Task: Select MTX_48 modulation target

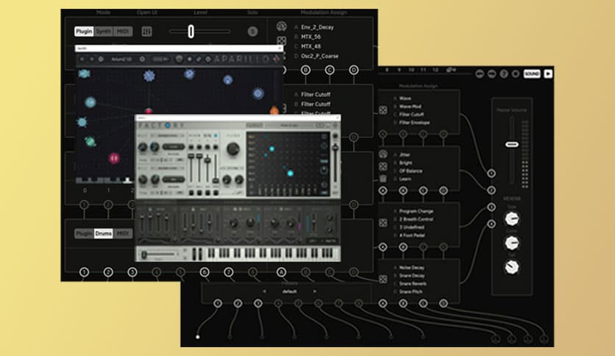Action: 310,46
